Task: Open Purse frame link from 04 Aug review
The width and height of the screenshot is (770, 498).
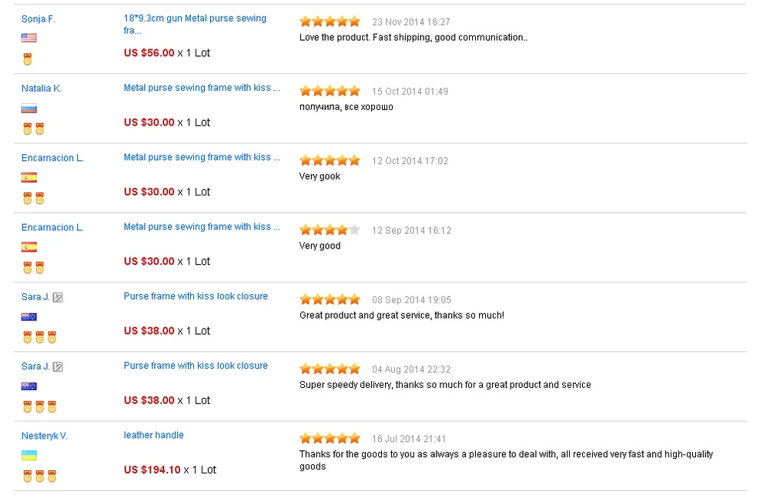Action: (196, 366)
